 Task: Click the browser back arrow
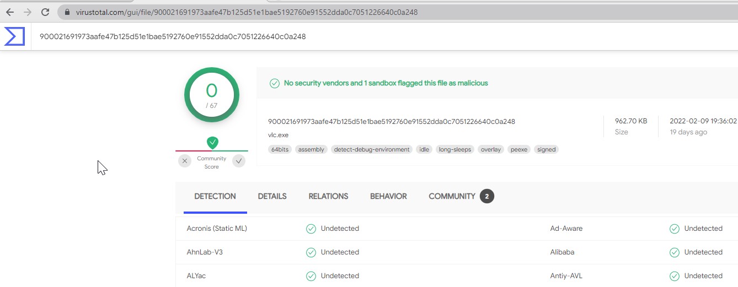point(9,12)
